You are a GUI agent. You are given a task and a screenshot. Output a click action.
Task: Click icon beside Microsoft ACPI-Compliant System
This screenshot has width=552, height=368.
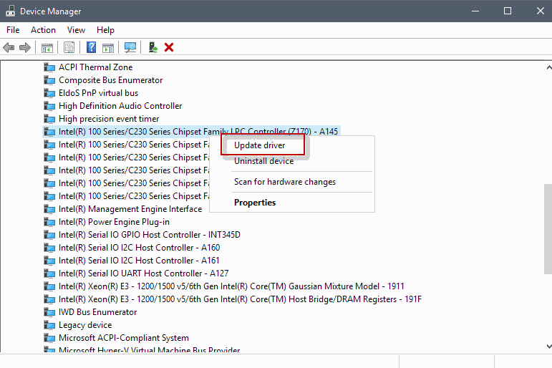pos(49,338)
